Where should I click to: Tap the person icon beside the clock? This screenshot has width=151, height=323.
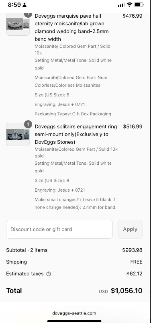point(24,5)
